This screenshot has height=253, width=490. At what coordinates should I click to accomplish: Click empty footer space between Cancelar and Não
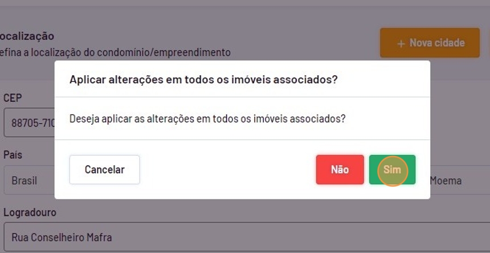[x=228, y=170]
